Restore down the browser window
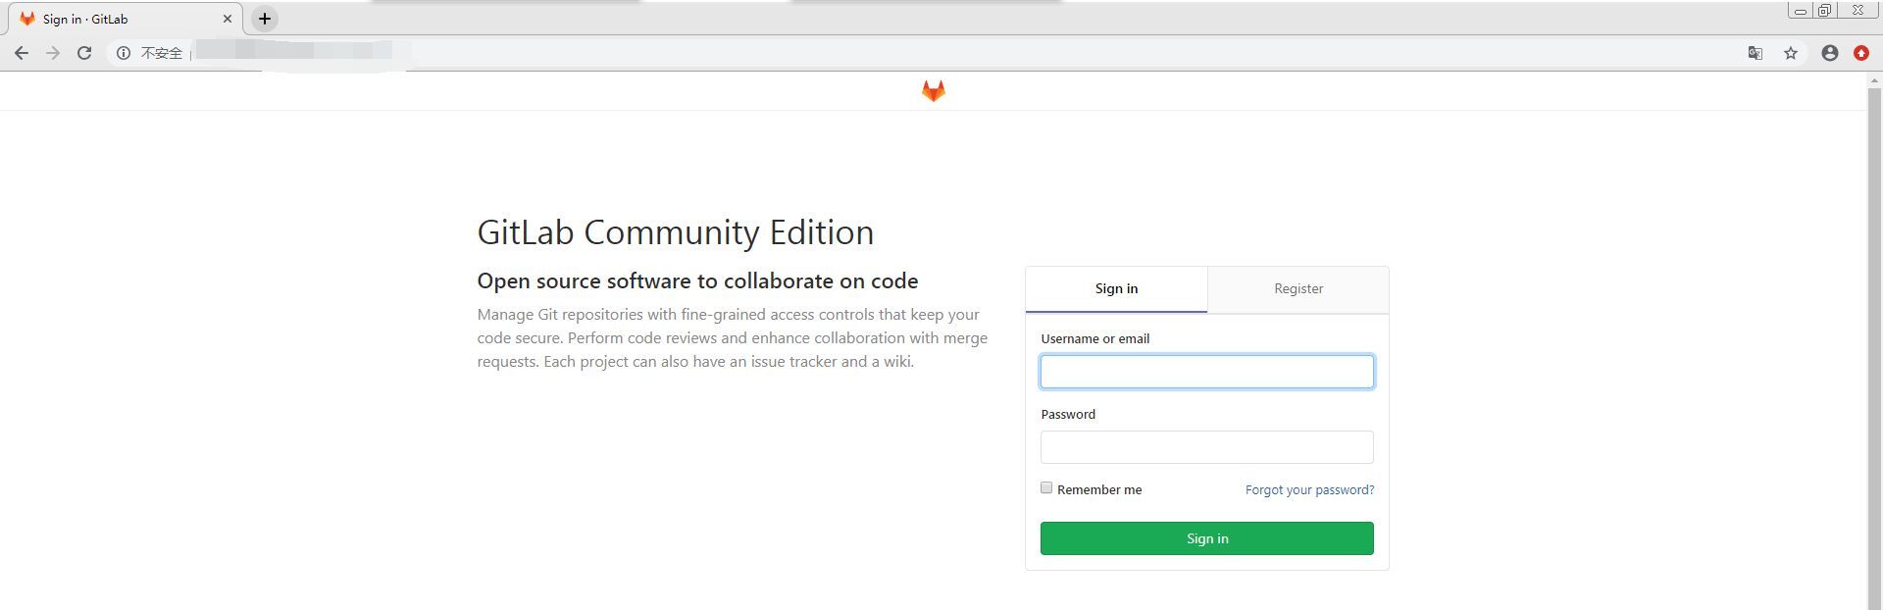 [1824, 11]
